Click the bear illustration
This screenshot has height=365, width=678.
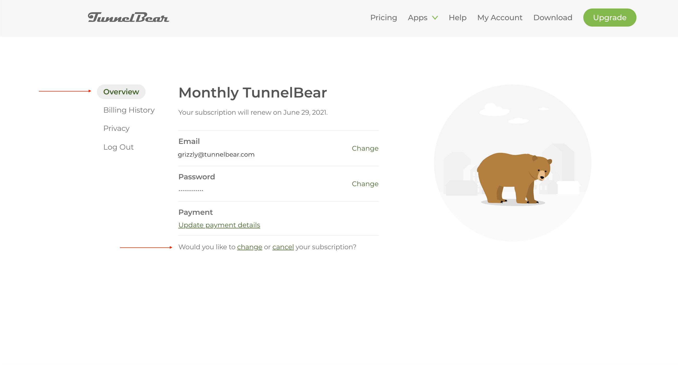514,178
